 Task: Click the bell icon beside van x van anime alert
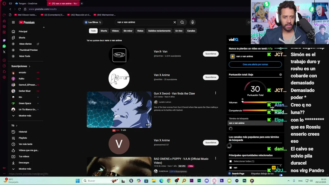233,56
